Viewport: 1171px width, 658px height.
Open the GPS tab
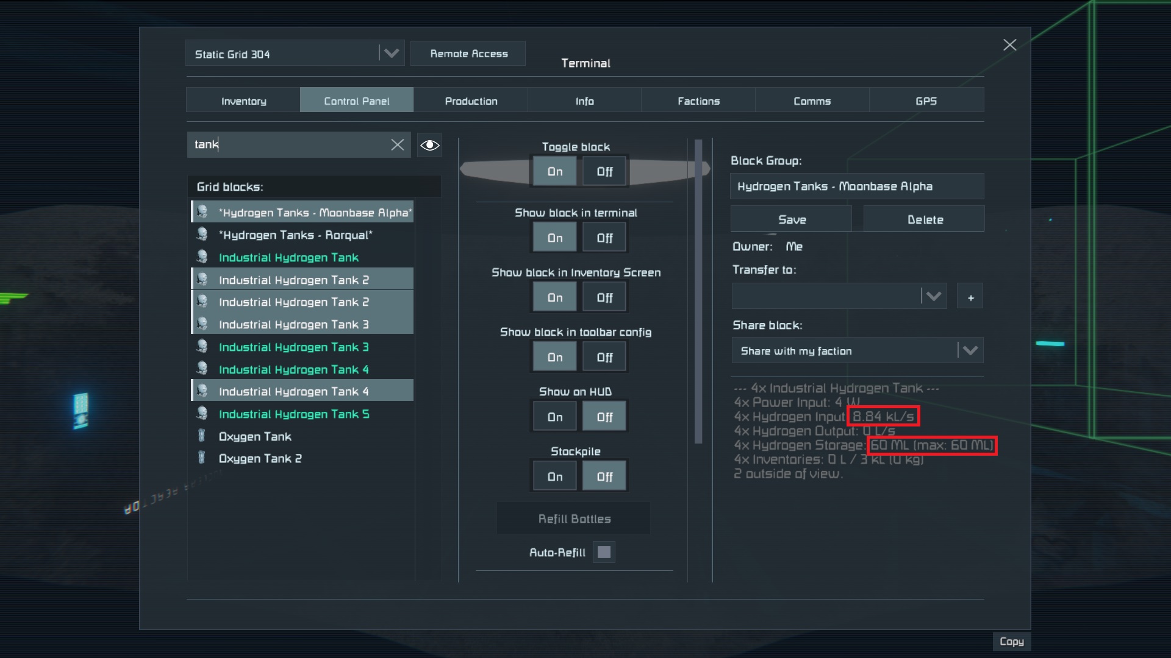pyautogui.click(x=925, y=101)
